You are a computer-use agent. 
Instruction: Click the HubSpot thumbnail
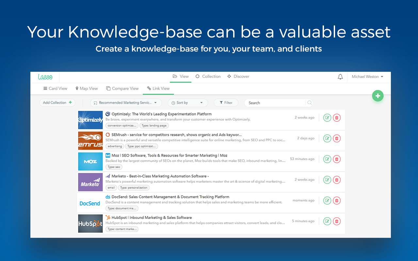tap(90, 223)
